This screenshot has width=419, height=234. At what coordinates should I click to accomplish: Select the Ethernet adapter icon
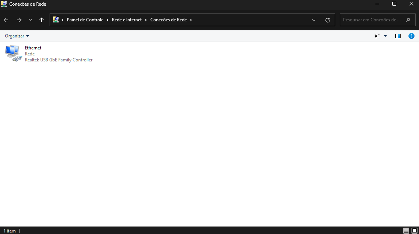point(14,53)
